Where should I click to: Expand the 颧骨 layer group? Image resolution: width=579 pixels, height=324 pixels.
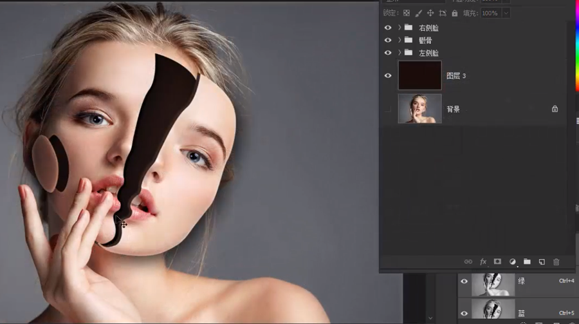400,40
